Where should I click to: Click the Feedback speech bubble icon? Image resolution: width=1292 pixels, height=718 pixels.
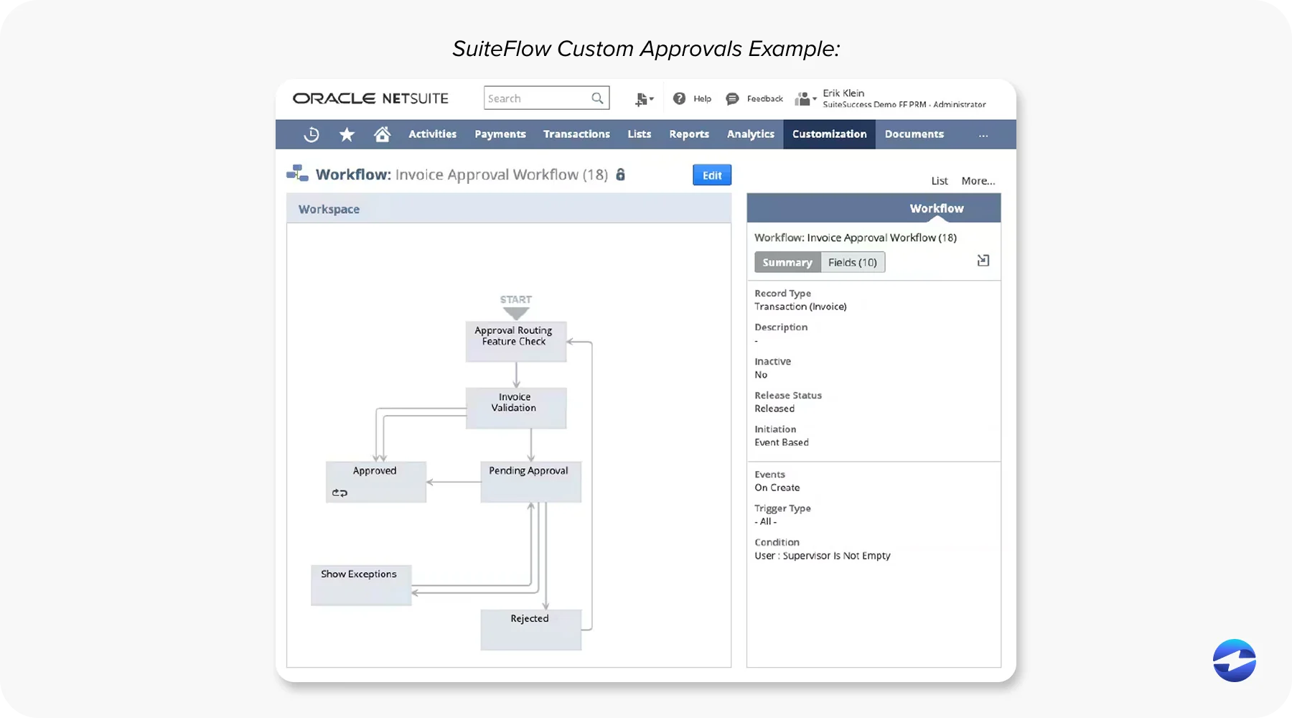pos(732,98)
